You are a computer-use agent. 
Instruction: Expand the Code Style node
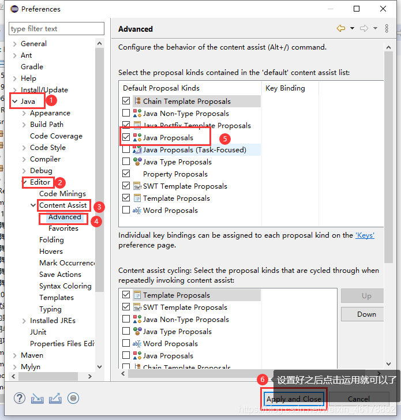coord(24,148)
